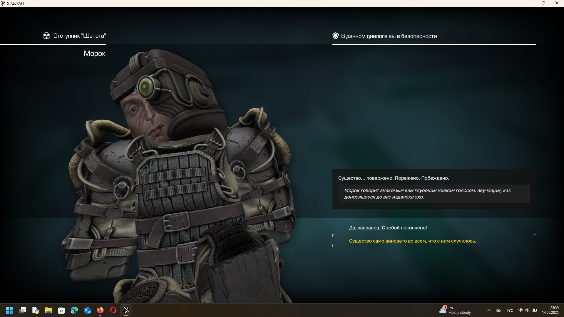Click dialogue line "Существо... повержено. Поражено. Побеждено."
The image size is (564, 317).
(394, 178)
